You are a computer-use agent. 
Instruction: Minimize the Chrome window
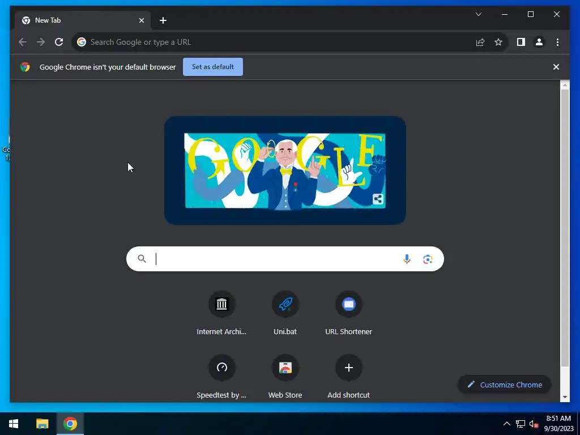point(504,14)
